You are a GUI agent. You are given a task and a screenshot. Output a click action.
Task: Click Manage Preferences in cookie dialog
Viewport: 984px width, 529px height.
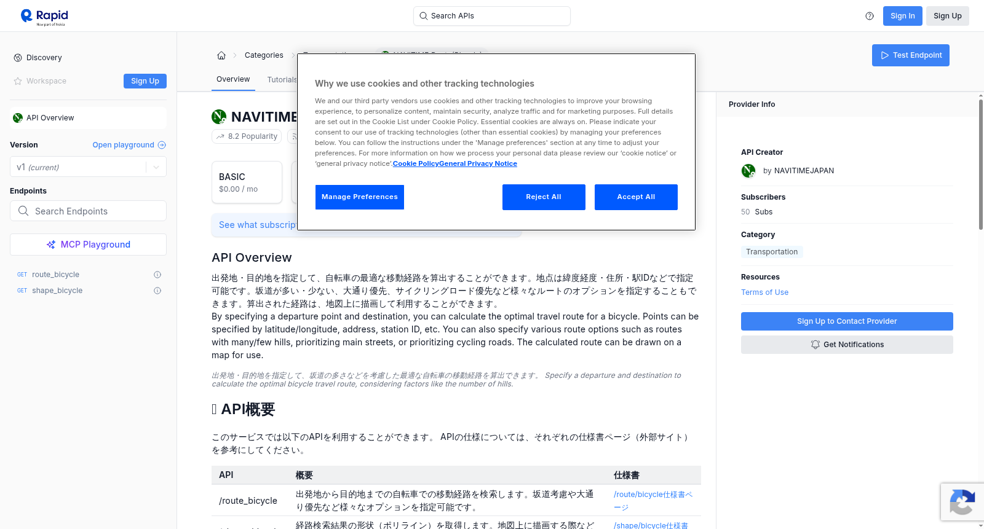[x=360, y=197]
